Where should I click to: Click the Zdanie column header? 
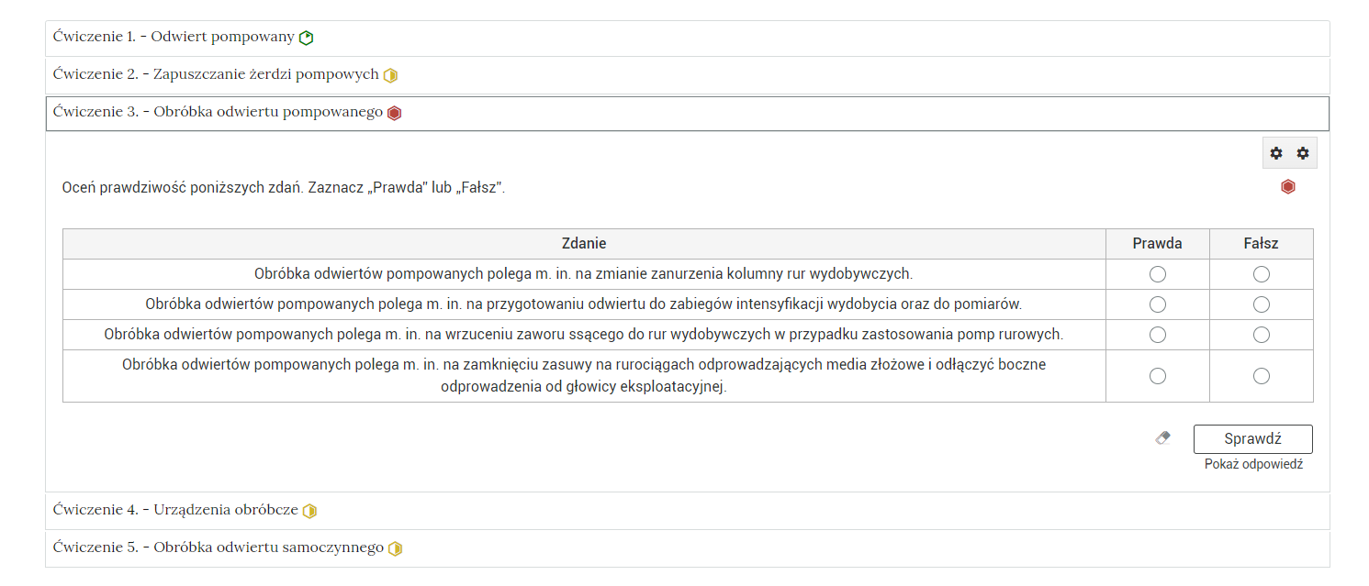(x=584, y=244)
